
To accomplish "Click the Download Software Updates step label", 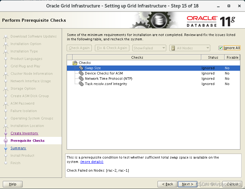I will click(33, 36).
